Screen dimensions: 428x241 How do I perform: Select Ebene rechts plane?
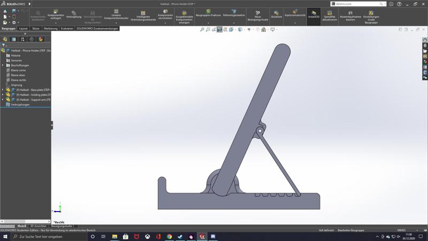tap(19, 80)
